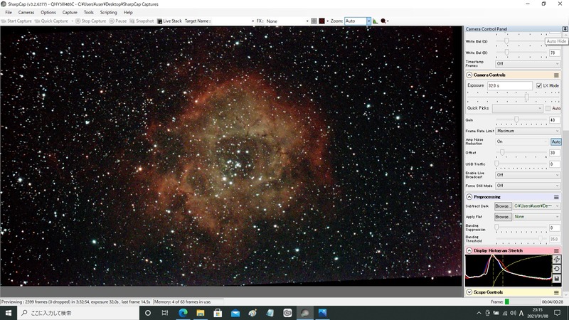Open the Scripting menu

(109, 12)
